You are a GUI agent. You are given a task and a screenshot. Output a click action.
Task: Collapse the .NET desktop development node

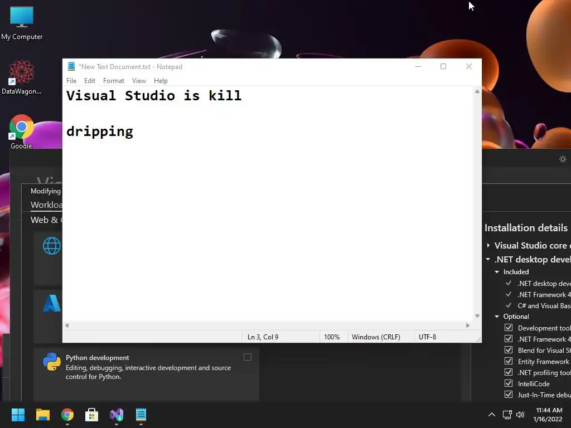(488, 259)
